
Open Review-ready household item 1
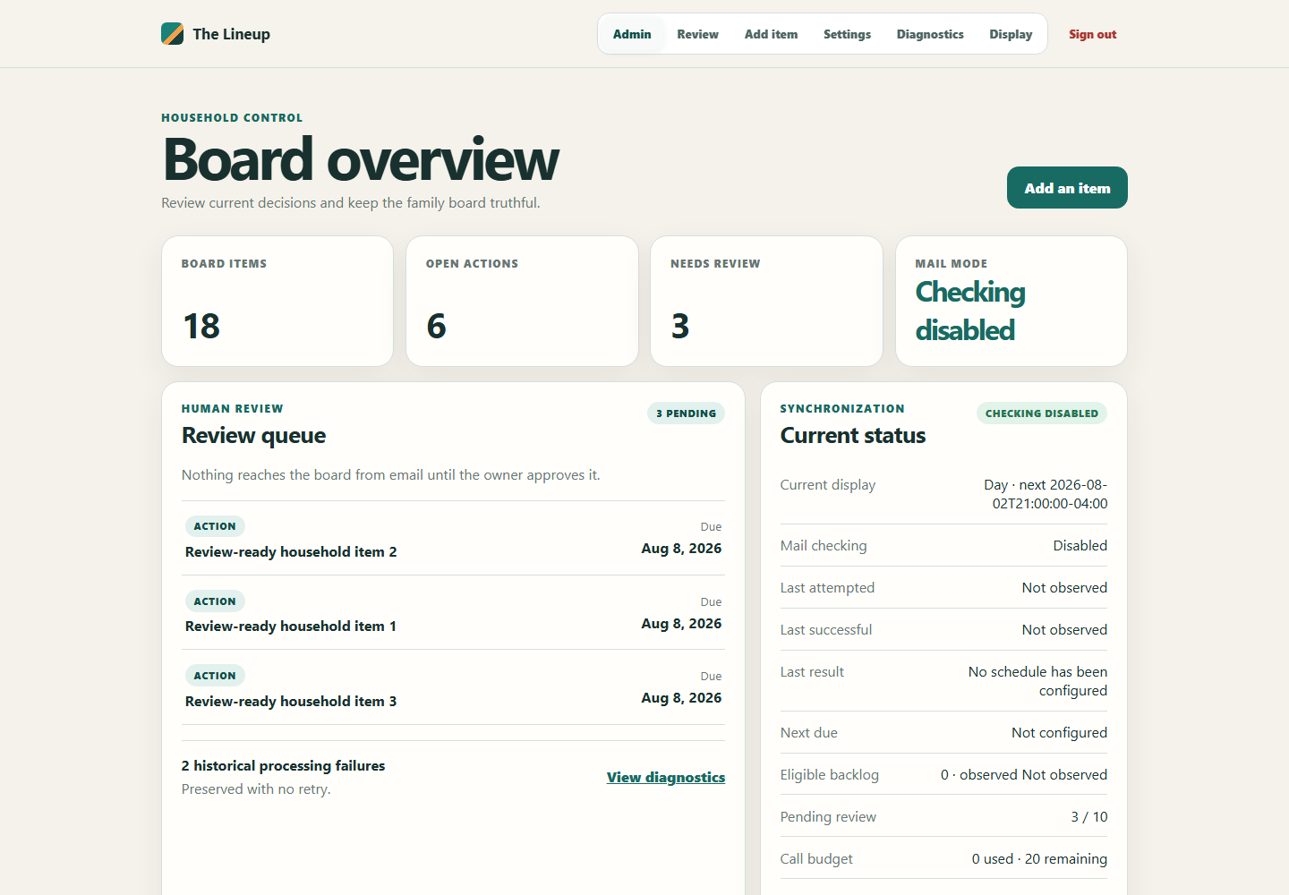click(453, 612)
